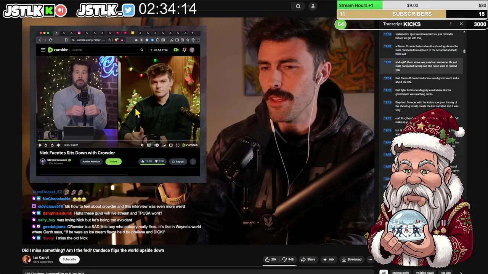The height and width of the screenshot is (274, 488).
Task: Close the Transcript panel
Action: tap(461, 24)
